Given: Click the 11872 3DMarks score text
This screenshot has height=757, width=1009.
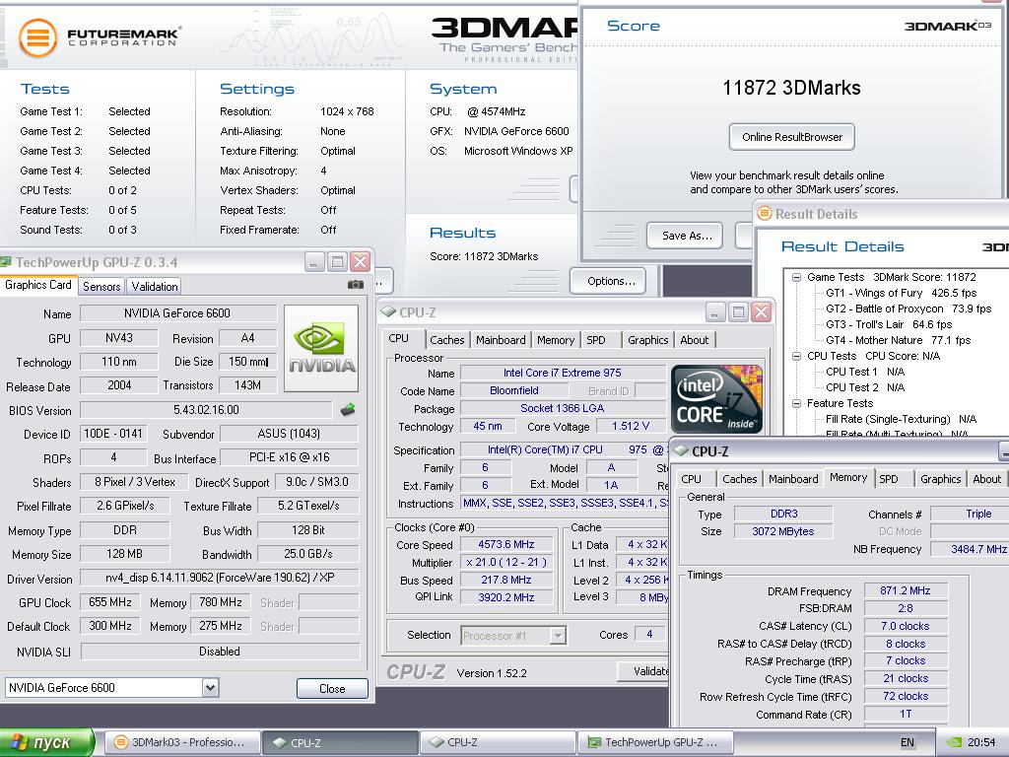Looking at the screenshot, I should (x=791, y=88).
